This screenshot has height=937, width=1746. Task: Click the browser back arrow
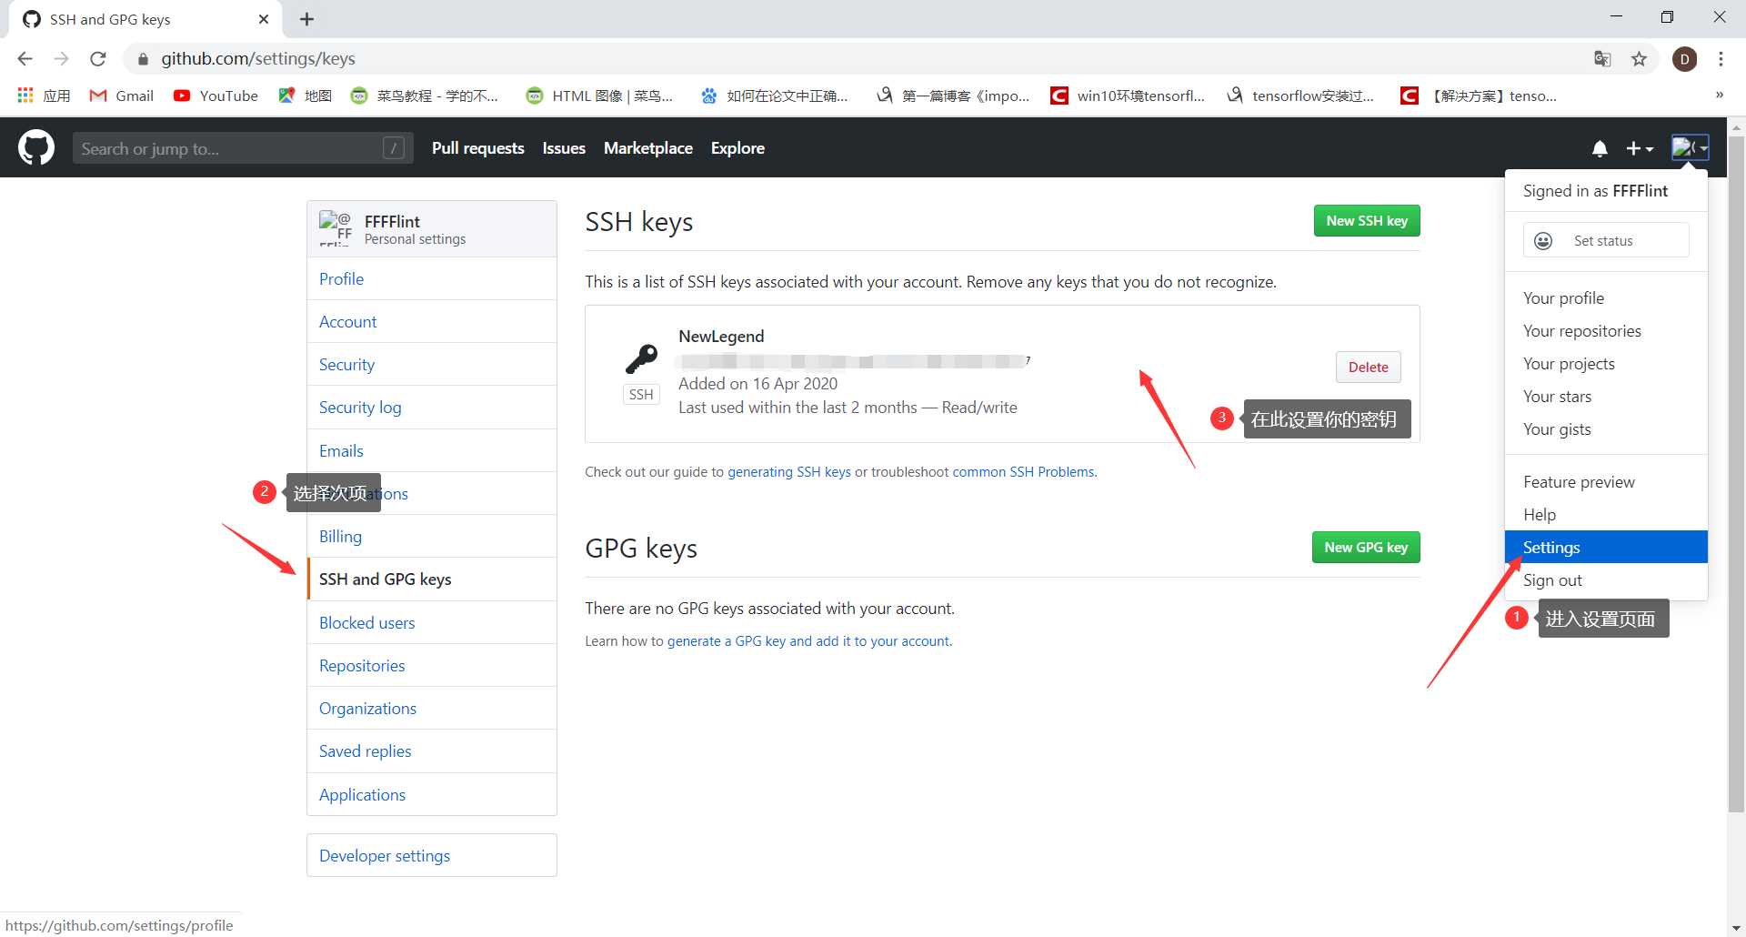pyautogui.click(x=25, y=58)
